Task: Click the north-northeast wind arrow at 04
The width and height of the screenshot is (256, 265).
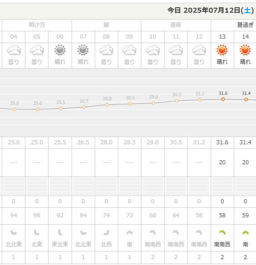Action: coord(14,233)
